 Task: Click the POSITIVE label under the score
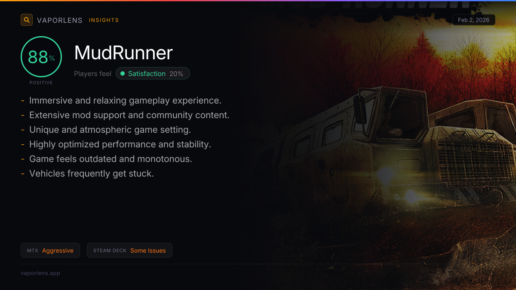[x=41, y=83]
